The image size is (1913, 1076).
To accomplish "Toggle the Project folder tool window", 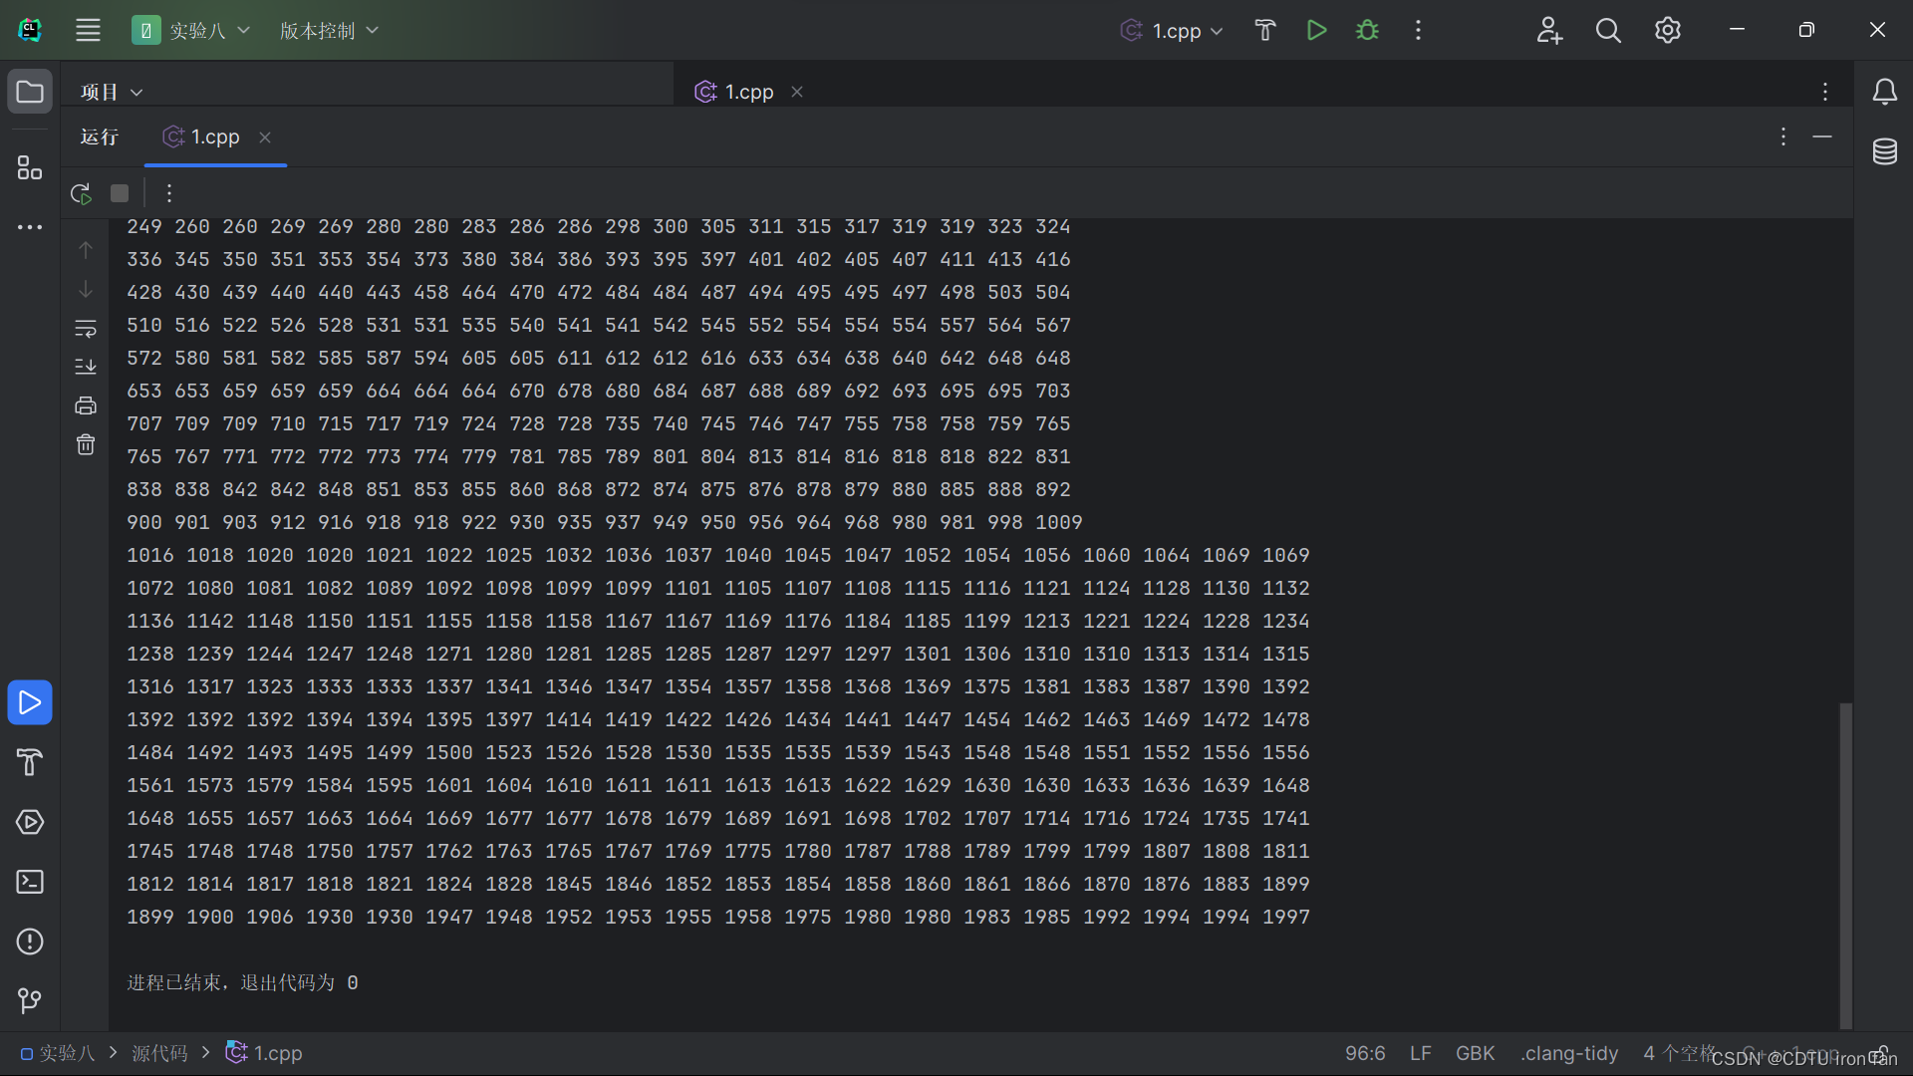I will (30, 92).
